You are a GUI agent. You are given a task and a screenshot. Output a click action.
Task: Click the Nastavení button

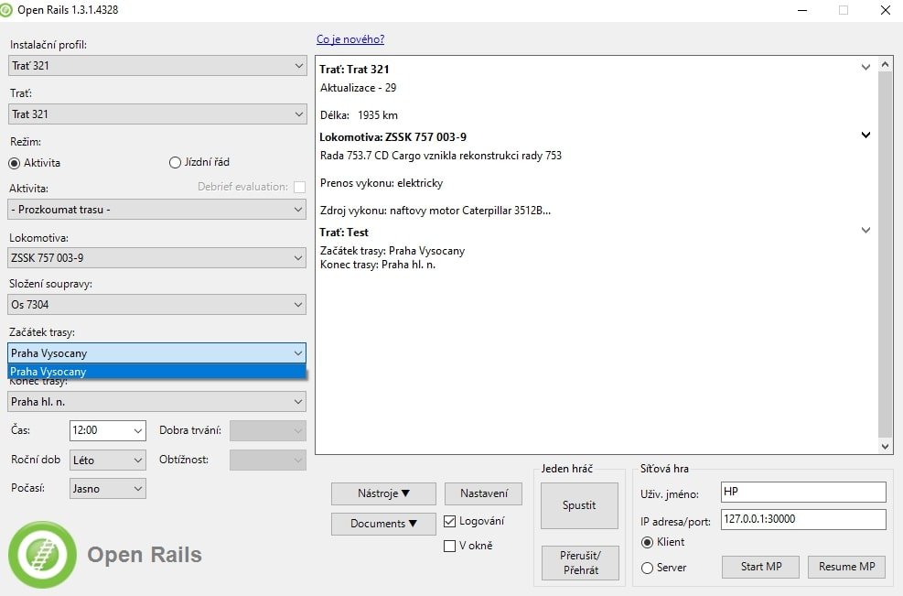tap(484, 493)
